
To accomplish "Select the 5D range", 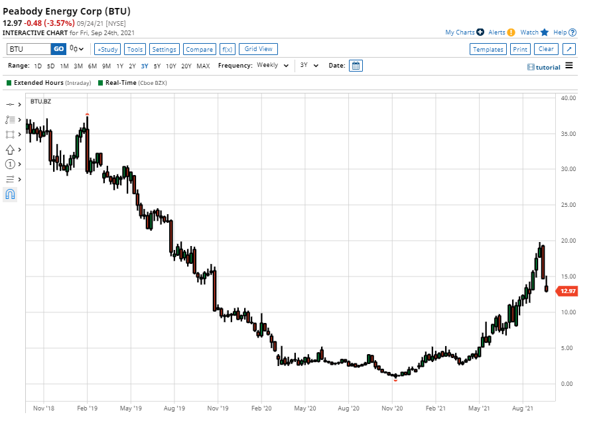I will (x=50, y=66).
